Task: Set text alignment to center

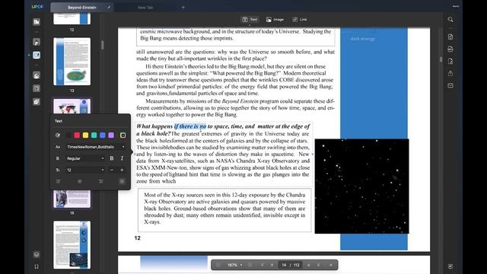Action: click(79, 181)
